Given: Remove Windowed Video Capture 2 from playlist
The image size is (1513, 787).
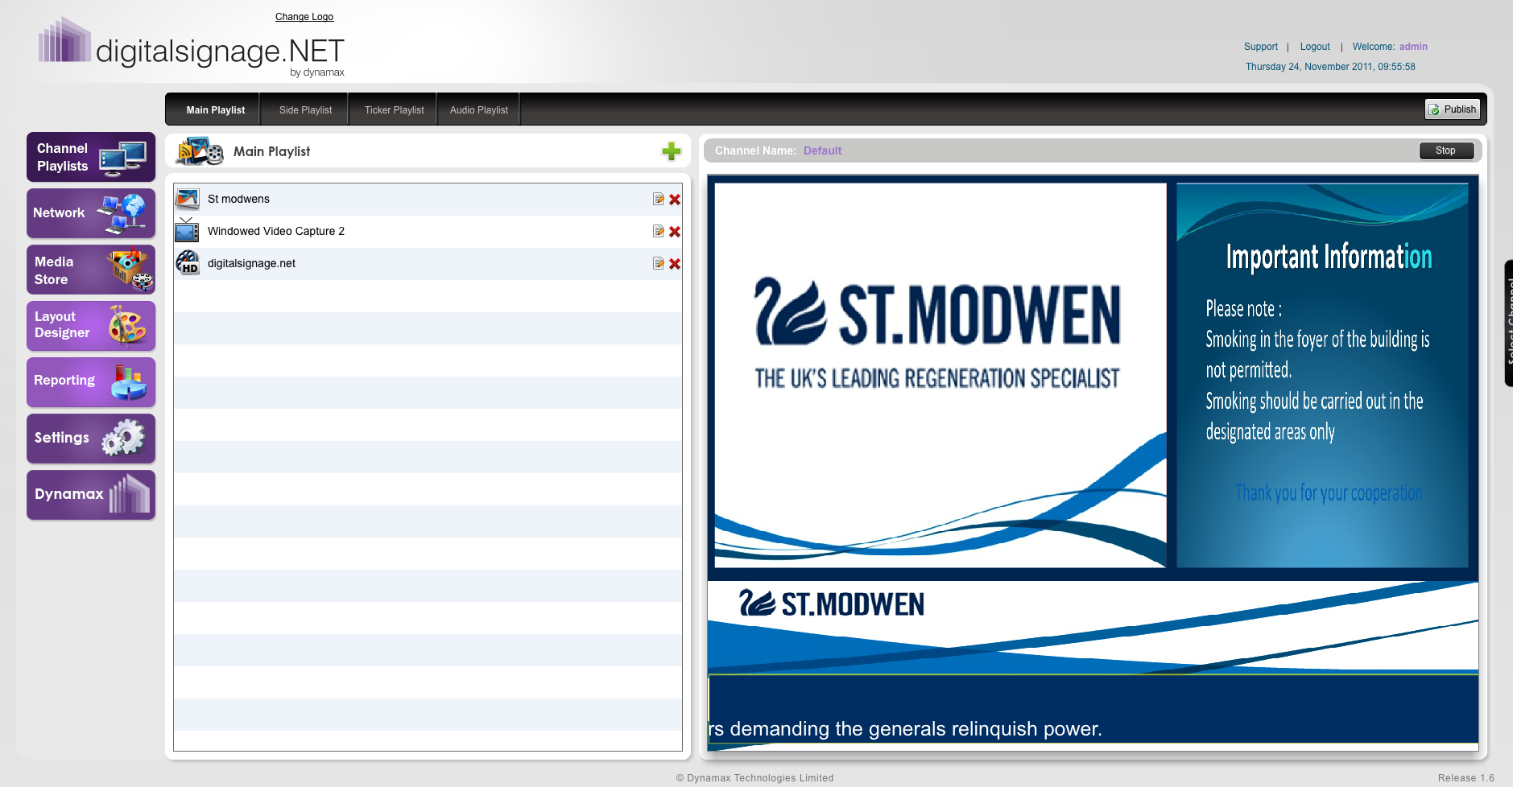Looking at the screenshot, I should (x=675, y=232).
